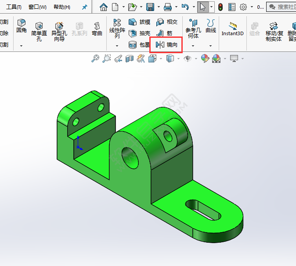The image size is (296, 266).
Task: Expand the Hide/Show Items dropdown arrow
Action: click(196, 58)
